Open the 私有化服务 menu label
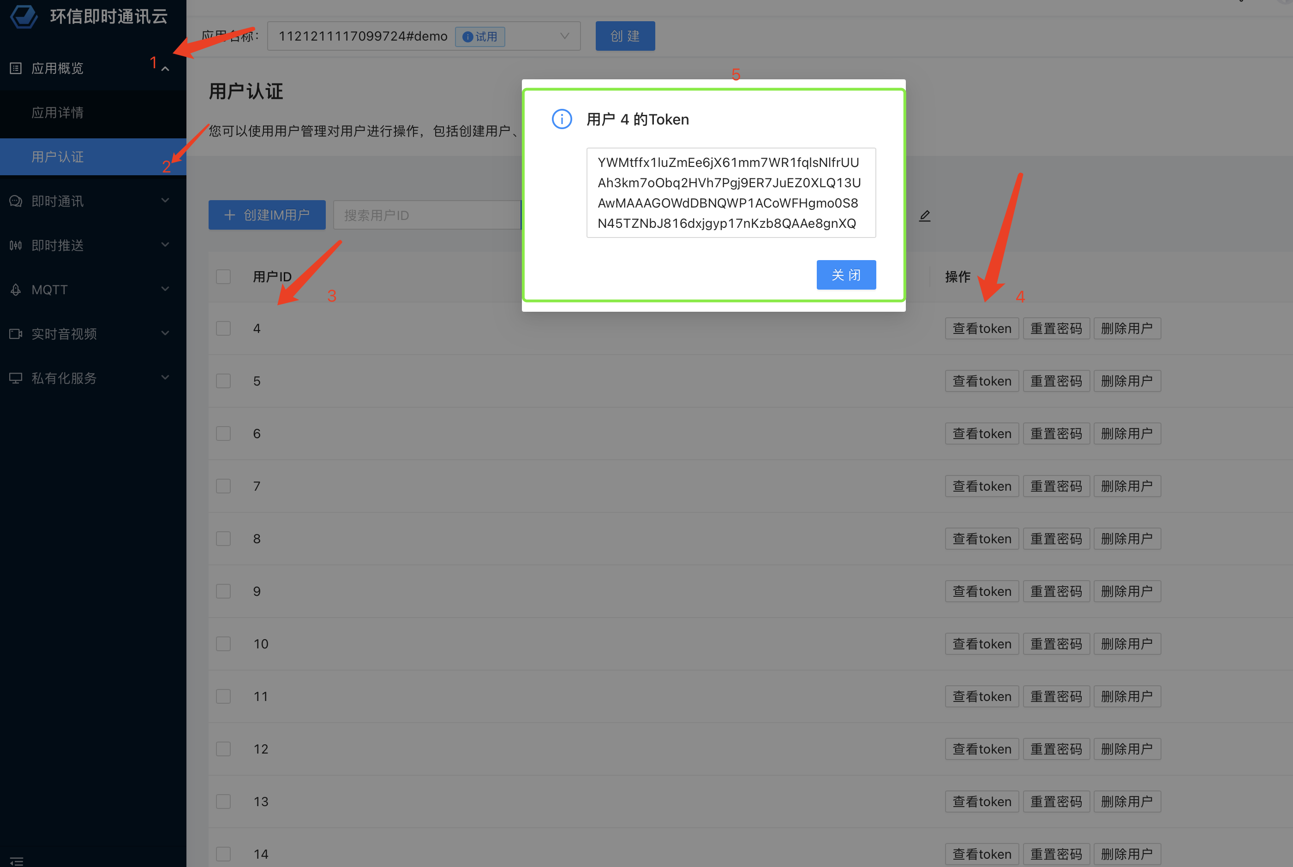 coord(64,378)
